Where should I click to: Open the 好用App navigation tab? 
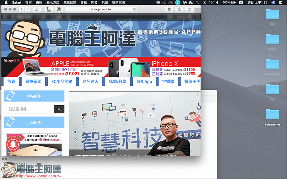pyautogui.click(x=144, y=82)
